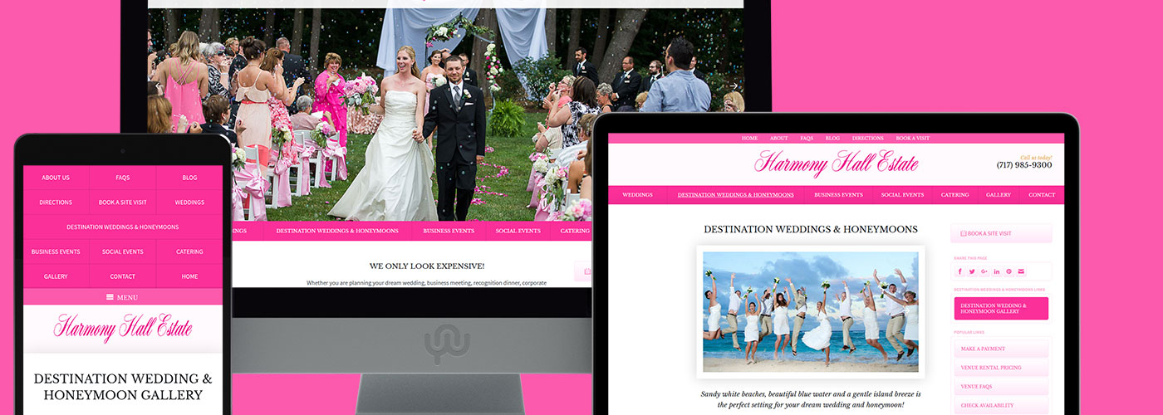Tap About Us in phone menu

(x=56, y=178)
